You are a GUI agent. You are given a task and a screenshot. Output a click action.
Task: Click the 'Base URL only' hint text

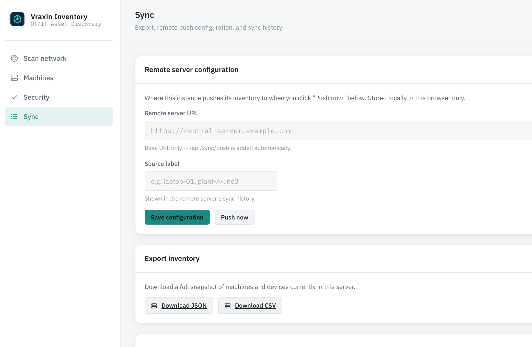pyautogui.click(x=218, y=148)
